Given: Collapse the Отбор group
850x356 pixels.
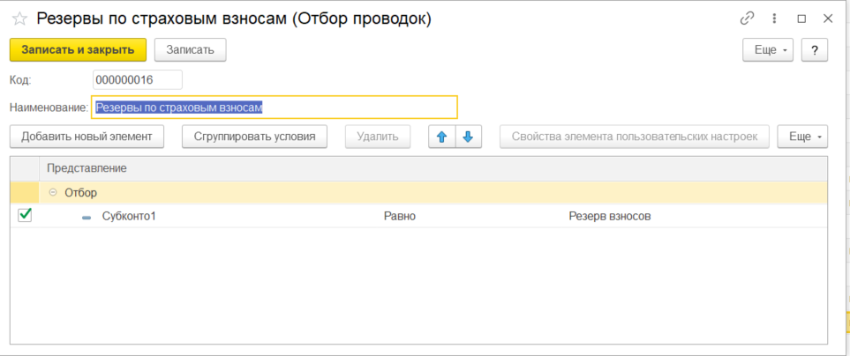Looking at the screenshot, I should point(53,192).
